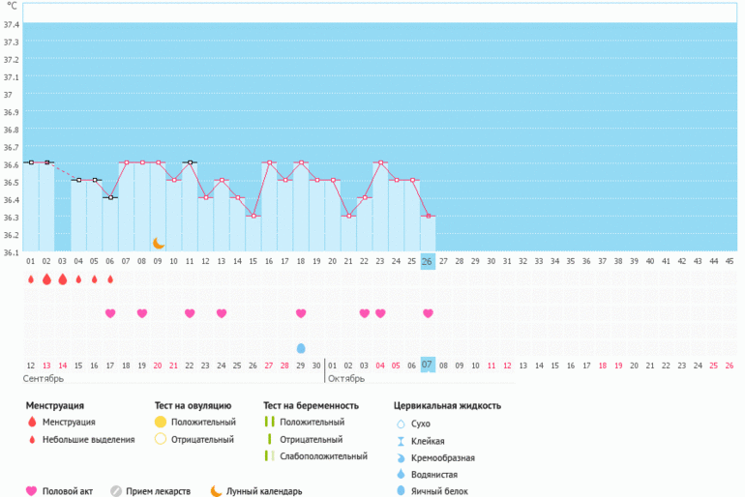
Task: Click the blue egg-white droplet on September 29
Action: (x=301, y=347)
